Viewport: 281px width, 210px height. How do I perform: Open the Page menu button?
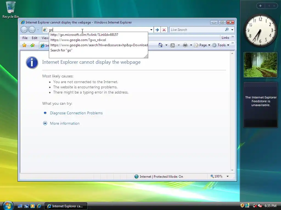202,45
